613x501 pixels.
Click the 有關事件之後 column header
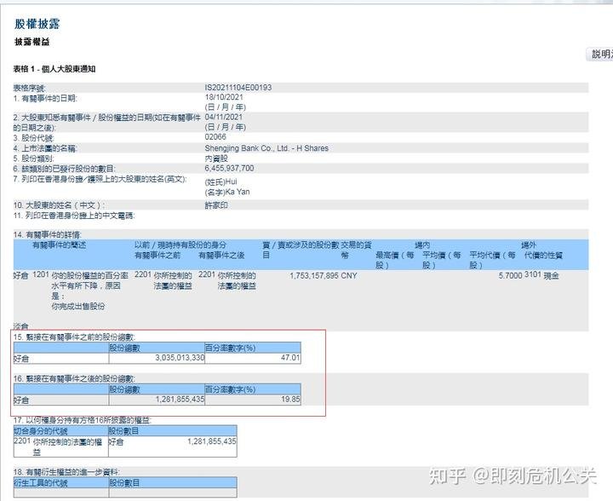tap(221, 256)
